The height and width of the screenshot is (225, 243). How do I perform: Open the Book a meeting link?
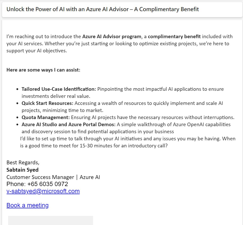point(27,205)
